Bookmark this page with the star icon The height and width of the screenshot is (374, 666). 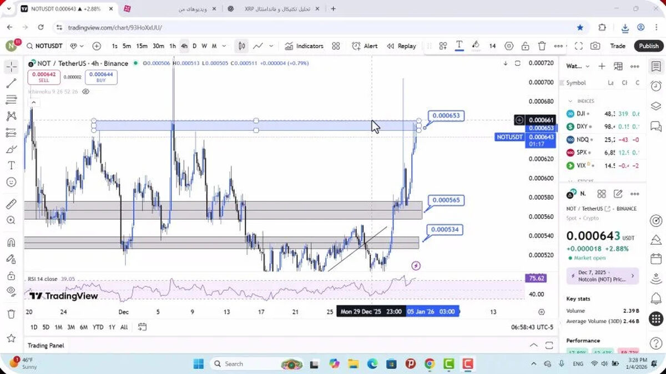point(580,27)
